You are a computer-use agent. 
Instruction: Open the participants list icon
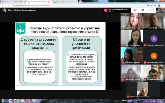point(135,10)
